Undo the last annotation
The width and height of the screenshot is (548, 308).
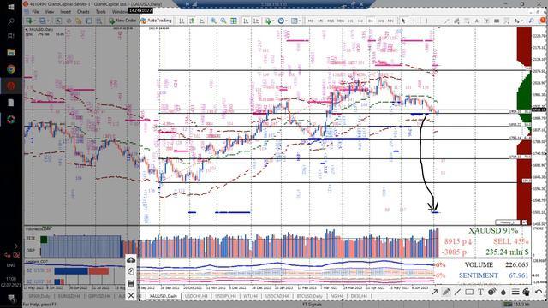click(x=539, y=292)
